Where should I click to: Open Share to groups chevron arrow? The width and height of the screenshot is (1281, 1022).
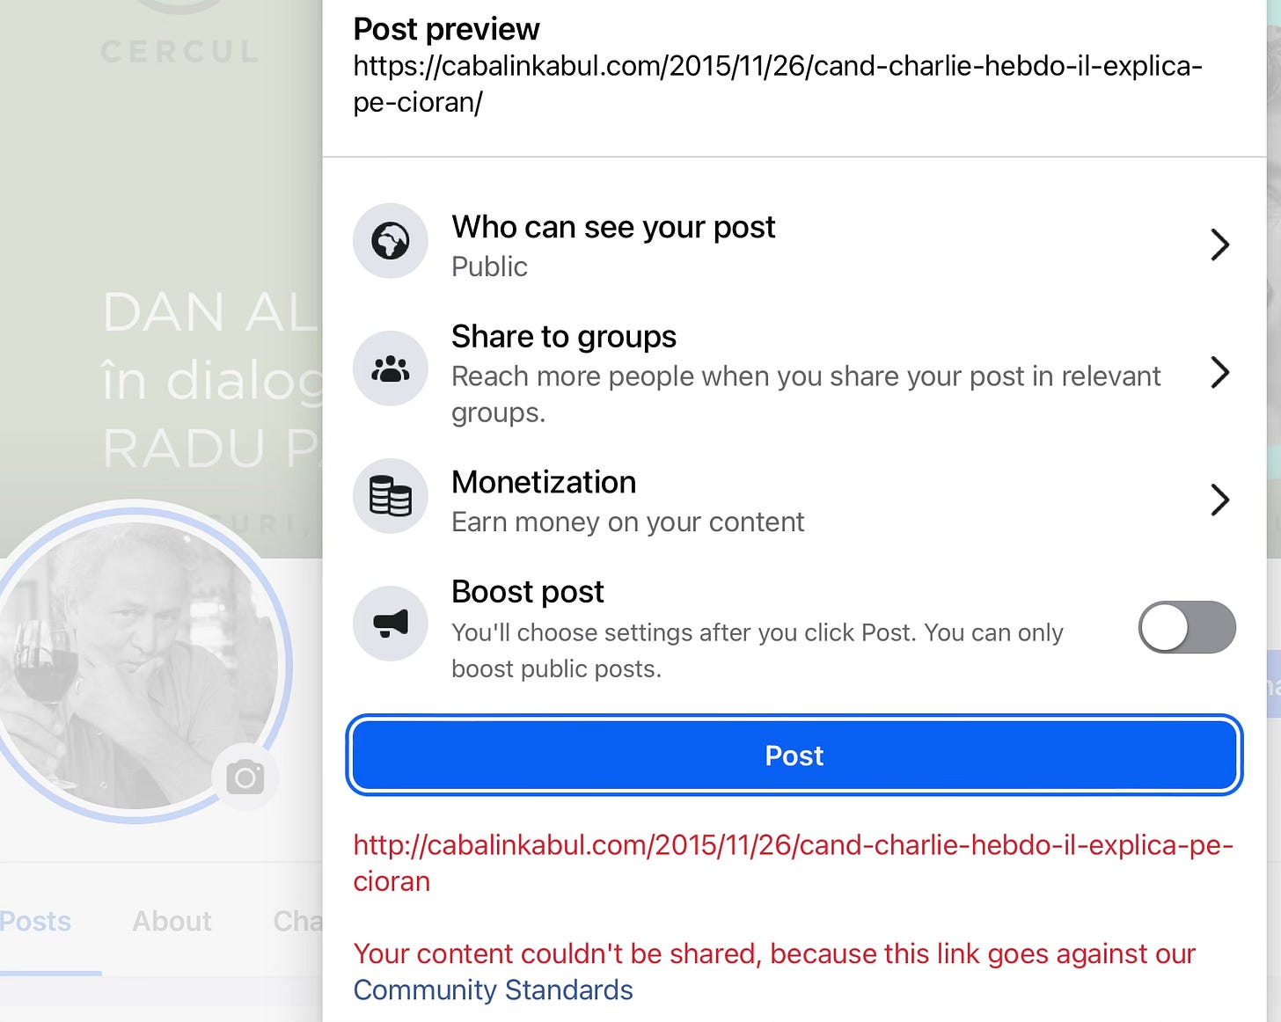1219,372
